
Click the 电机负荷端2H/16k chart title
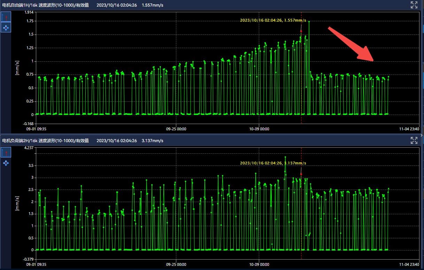click(x=45, y=141)
